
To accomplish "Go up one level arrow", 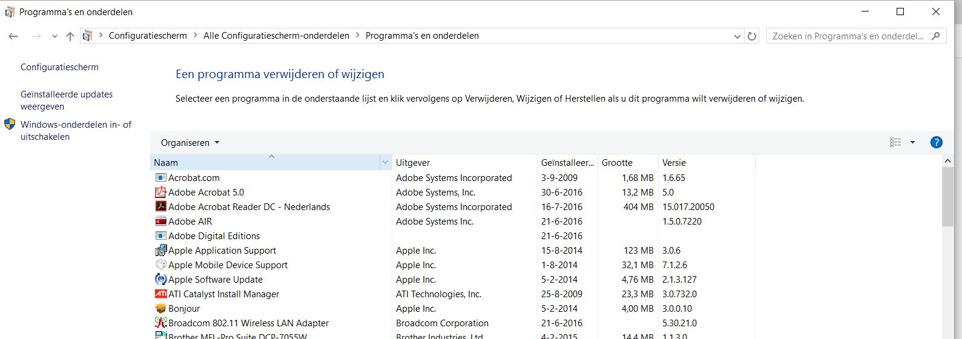I will tap(70, 36).
